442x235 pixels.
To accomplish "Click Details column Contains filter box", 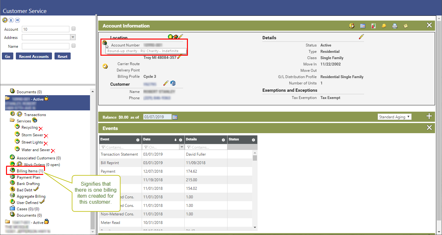I will 206,147.
